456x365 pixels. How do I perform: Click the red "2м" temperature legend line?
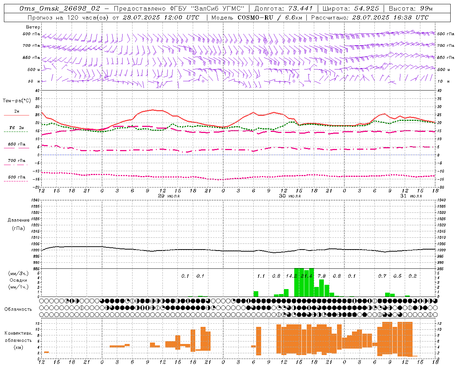click(16, 115)
